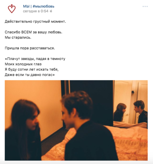
Task: Click the line 'Действительно грустный момент.'
Action: click(35, 21)
